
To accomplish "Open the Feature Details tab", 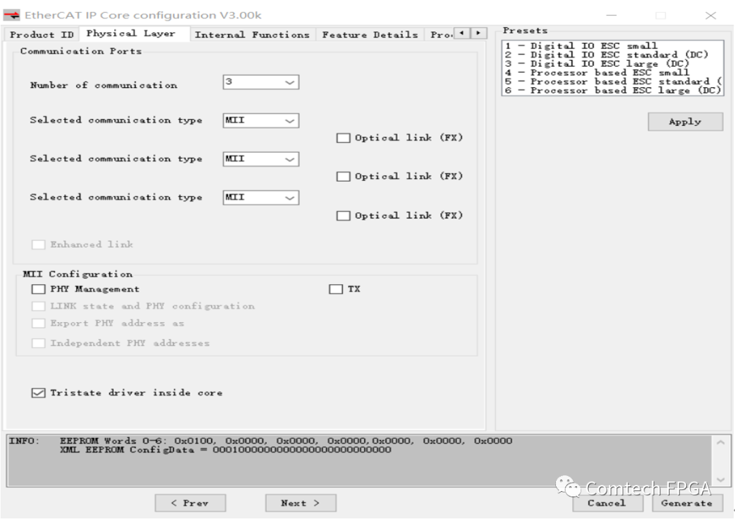I will pyautogui.click(x=370, y=34).
